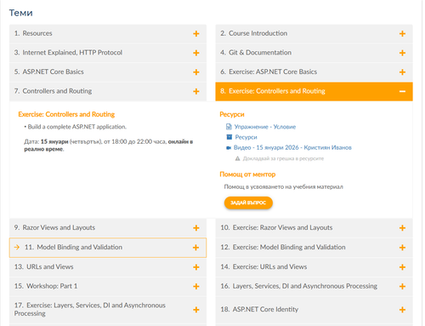
Task: Select the 2. Course Introduction topic title
Action: coord(253,33)
